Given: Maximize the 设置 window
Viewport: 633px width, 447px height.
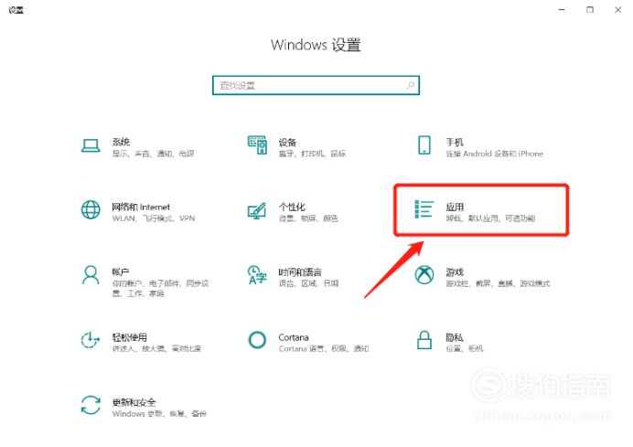Looking at the screenshot, I should click(590, 10).
